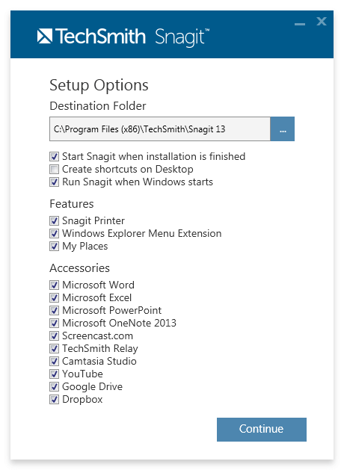The image size is (344, 470).
Task: Uncheck the My Places feature
Action: point(55,247)
